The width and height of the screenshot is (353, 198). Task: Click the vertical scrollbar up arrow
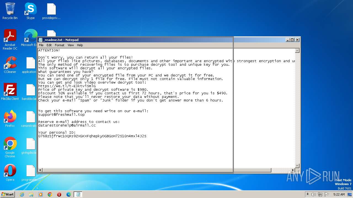click(x=297, y=51)
